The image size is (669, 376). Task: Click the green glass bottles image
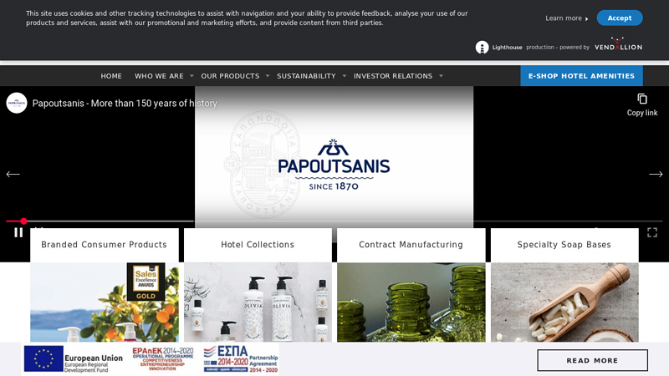[411, 302]
